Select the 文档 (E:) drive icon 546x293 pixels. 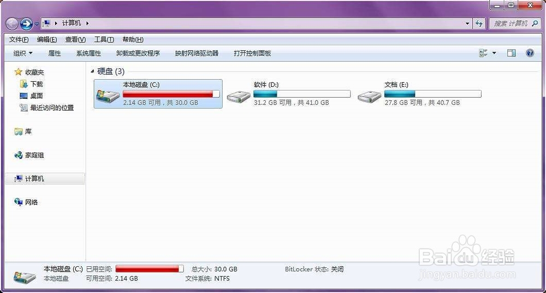[370, 96]
